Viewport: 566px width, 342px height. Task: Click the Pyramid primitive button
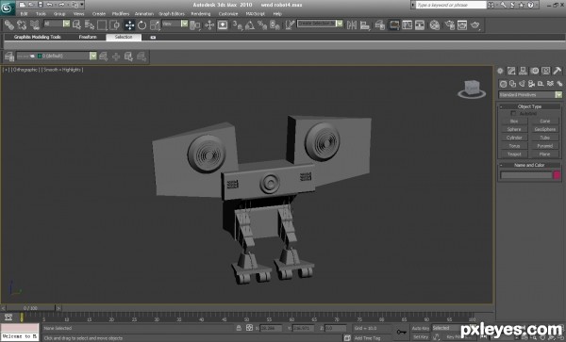click(x=544, y=146)
